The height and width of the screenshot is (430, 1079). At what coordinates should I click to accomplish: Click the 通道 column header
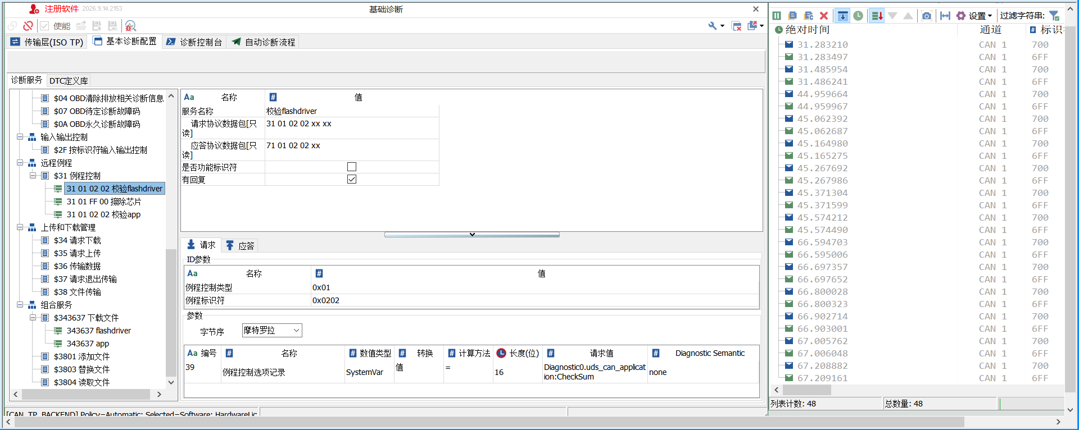click(x=991, y=30)
